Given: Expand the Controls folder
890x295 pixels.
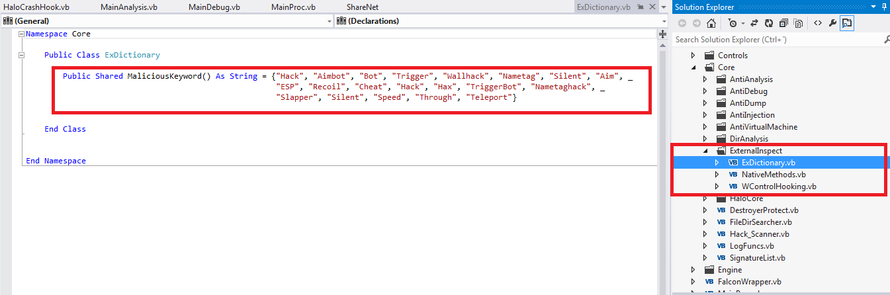Looking at the screenshot, I should pos(693,56).
